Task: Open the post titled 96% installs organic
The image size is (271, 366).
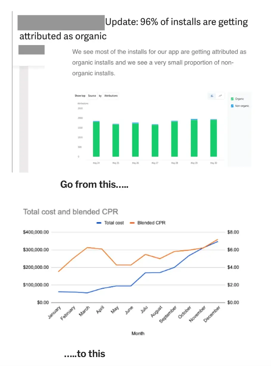Action: click(x=133, y=29)
